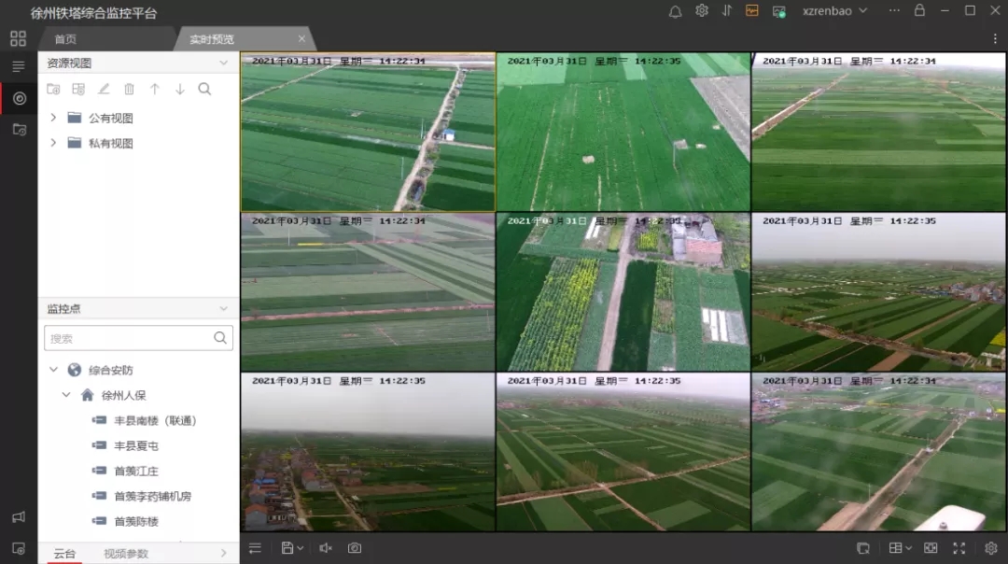Expand the 公有视图 folder

tap(53, 118)
